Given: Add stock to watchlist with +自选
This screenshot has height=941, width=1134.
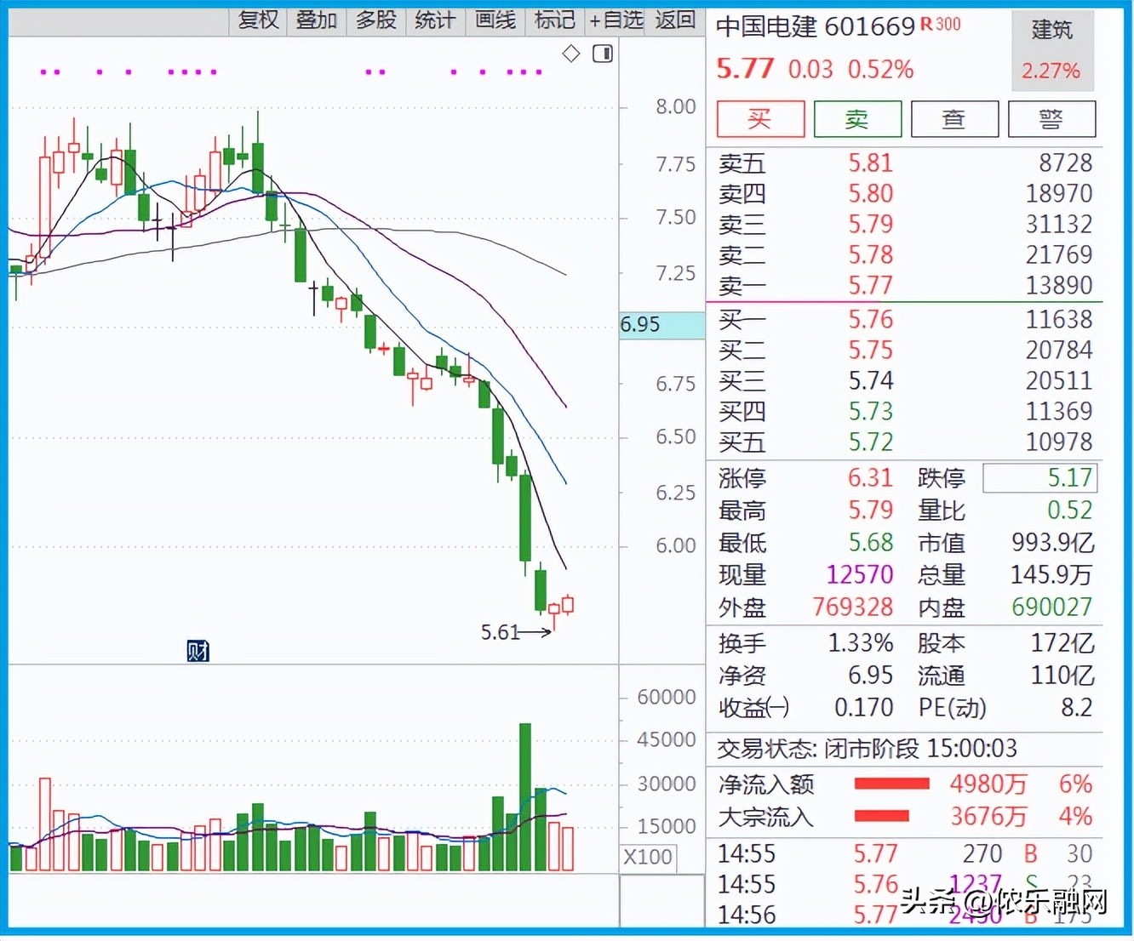Looking at the screenshot, I should [x=616, y=20].
